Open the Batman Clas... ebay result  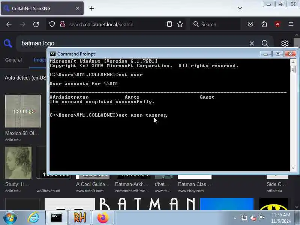pos(194,184)
